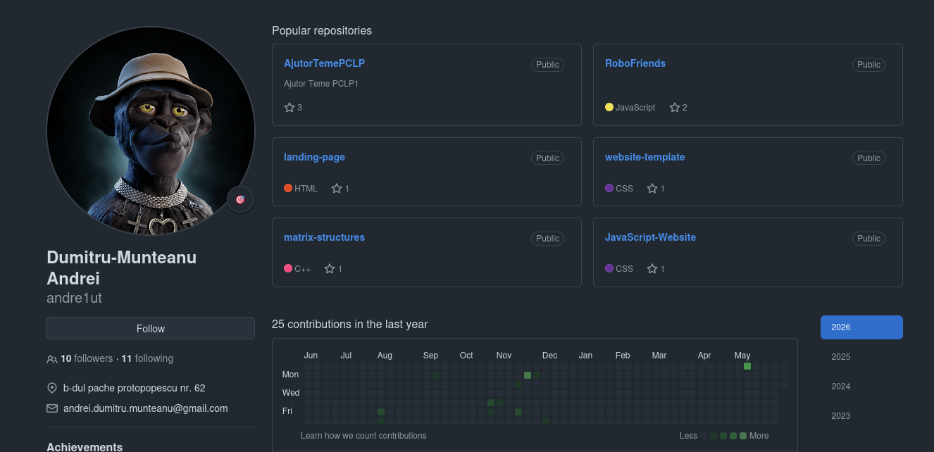View the 11 following list
This screenshot has width=934, height=452.
coord(147,358)
